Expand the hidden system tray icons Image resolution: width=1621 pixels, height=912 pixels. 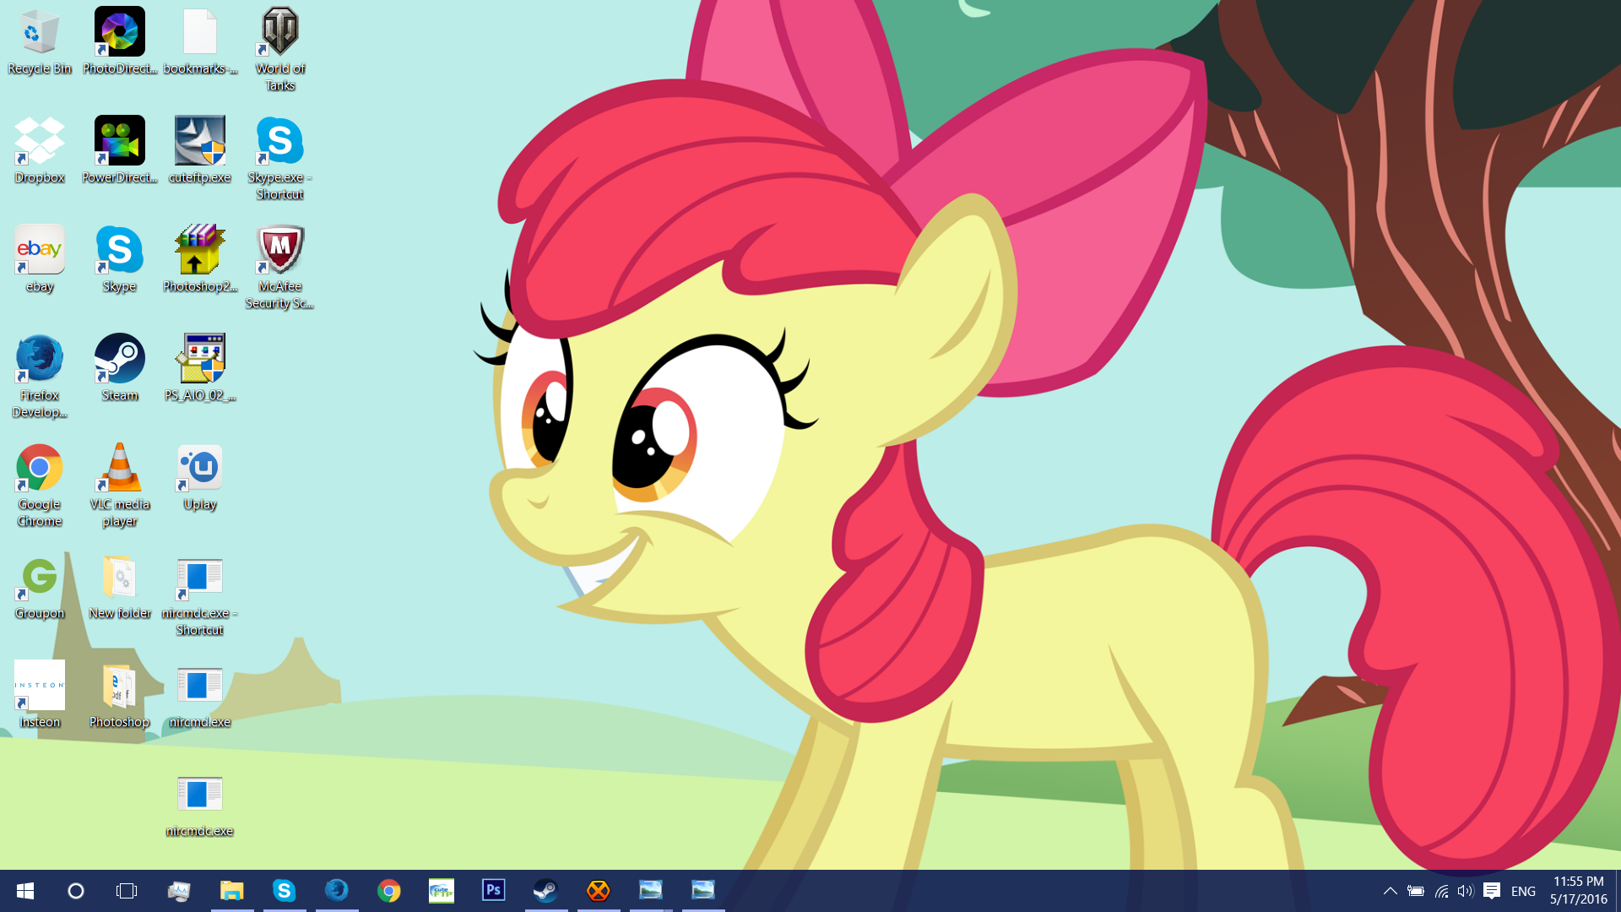pos(1390,891)
